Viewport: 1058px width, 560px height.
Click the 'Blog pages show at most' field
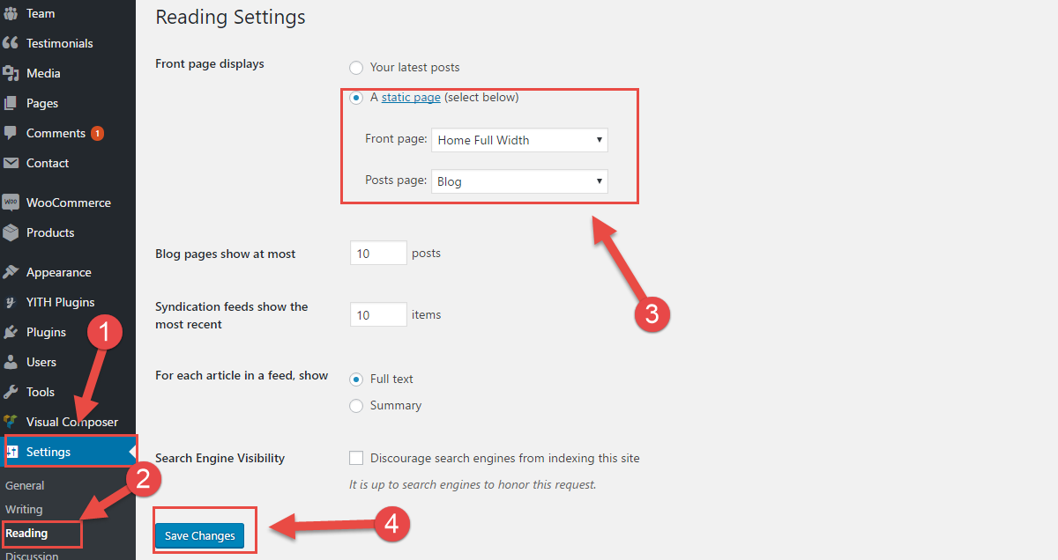click(378, 254)
